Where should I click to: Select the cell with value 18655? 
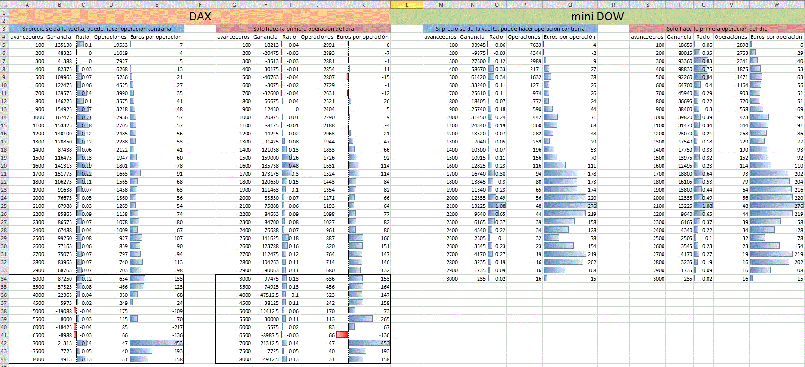pos(680,45)
